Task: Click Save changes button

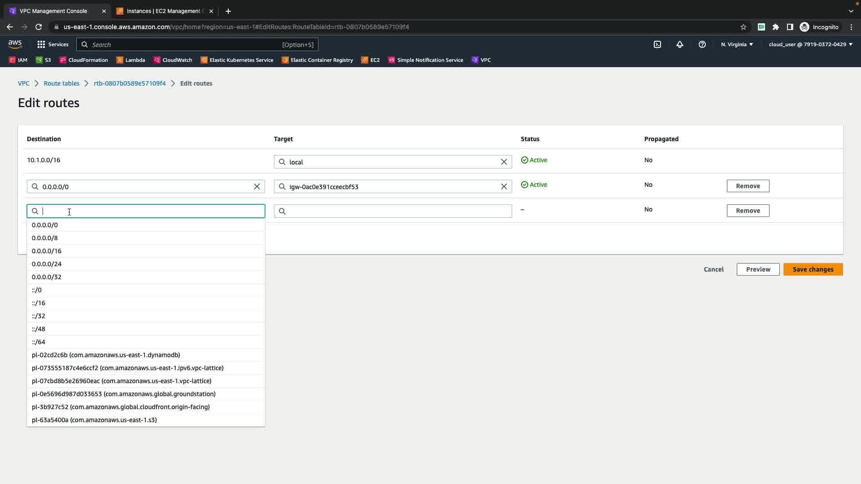Action: [813, 269]
